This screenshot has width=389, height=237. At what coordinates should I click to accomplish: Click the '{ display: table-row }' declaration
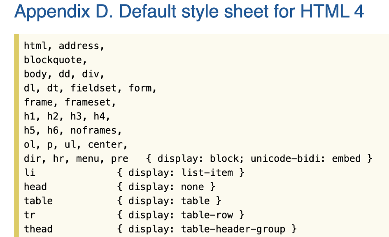point(181,215)
